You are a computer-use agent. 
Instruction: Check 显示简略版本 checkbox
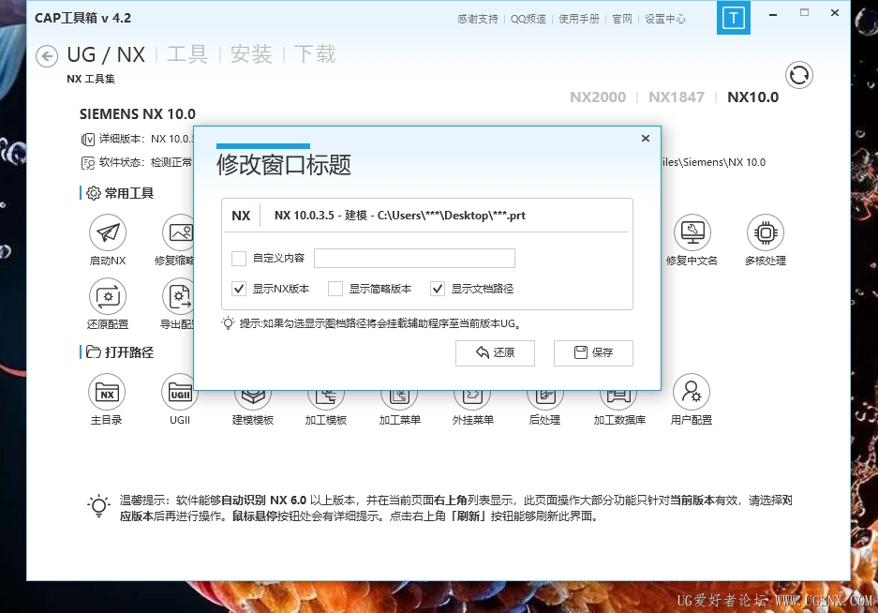pyautogui.click(x=335, y=289)
